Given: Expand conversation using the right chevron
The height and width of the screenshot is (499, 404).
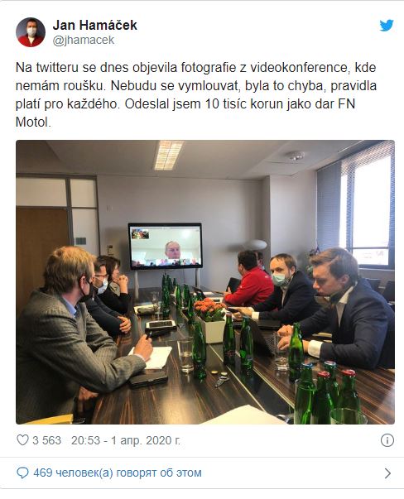Looking at the screenshot, I should pos(387,473).
